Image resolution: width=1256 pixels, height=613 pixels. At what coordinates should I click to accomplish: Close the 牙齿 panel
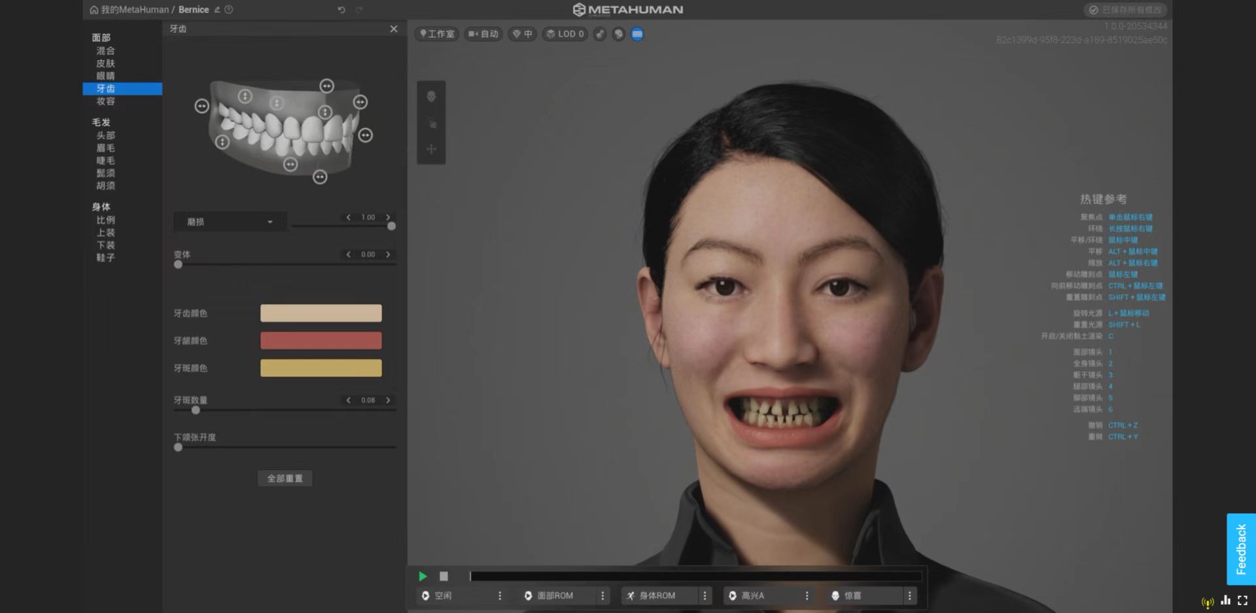[x=394, y=29]
